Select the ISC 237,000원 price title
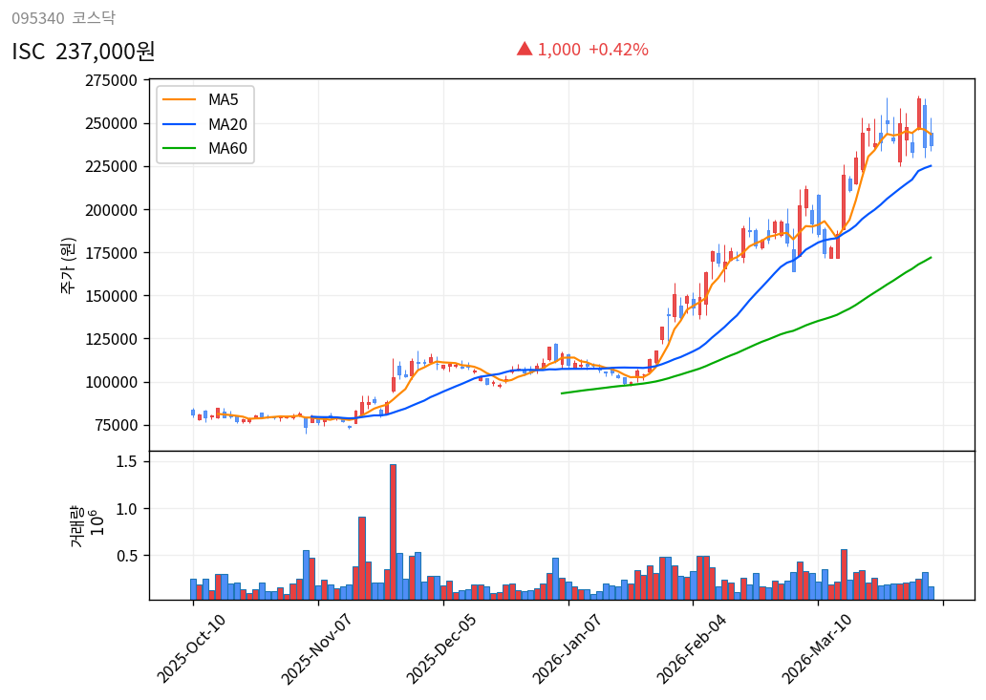The image size is (986, 700). pyautogui.click(x=83, y=52)
